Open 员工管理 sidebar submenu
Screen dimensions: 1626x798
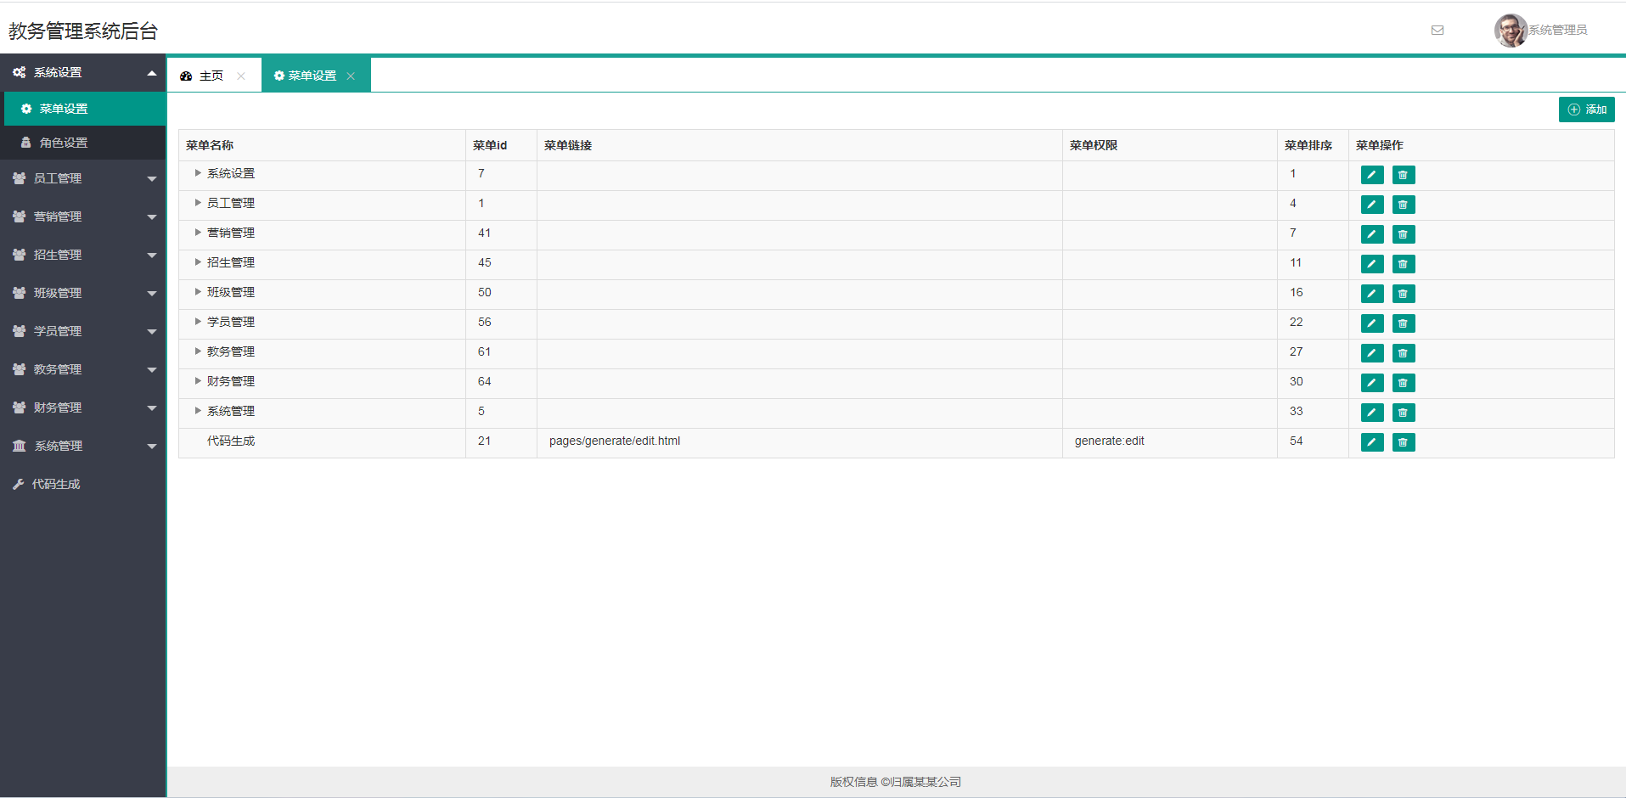pos(82,178)
